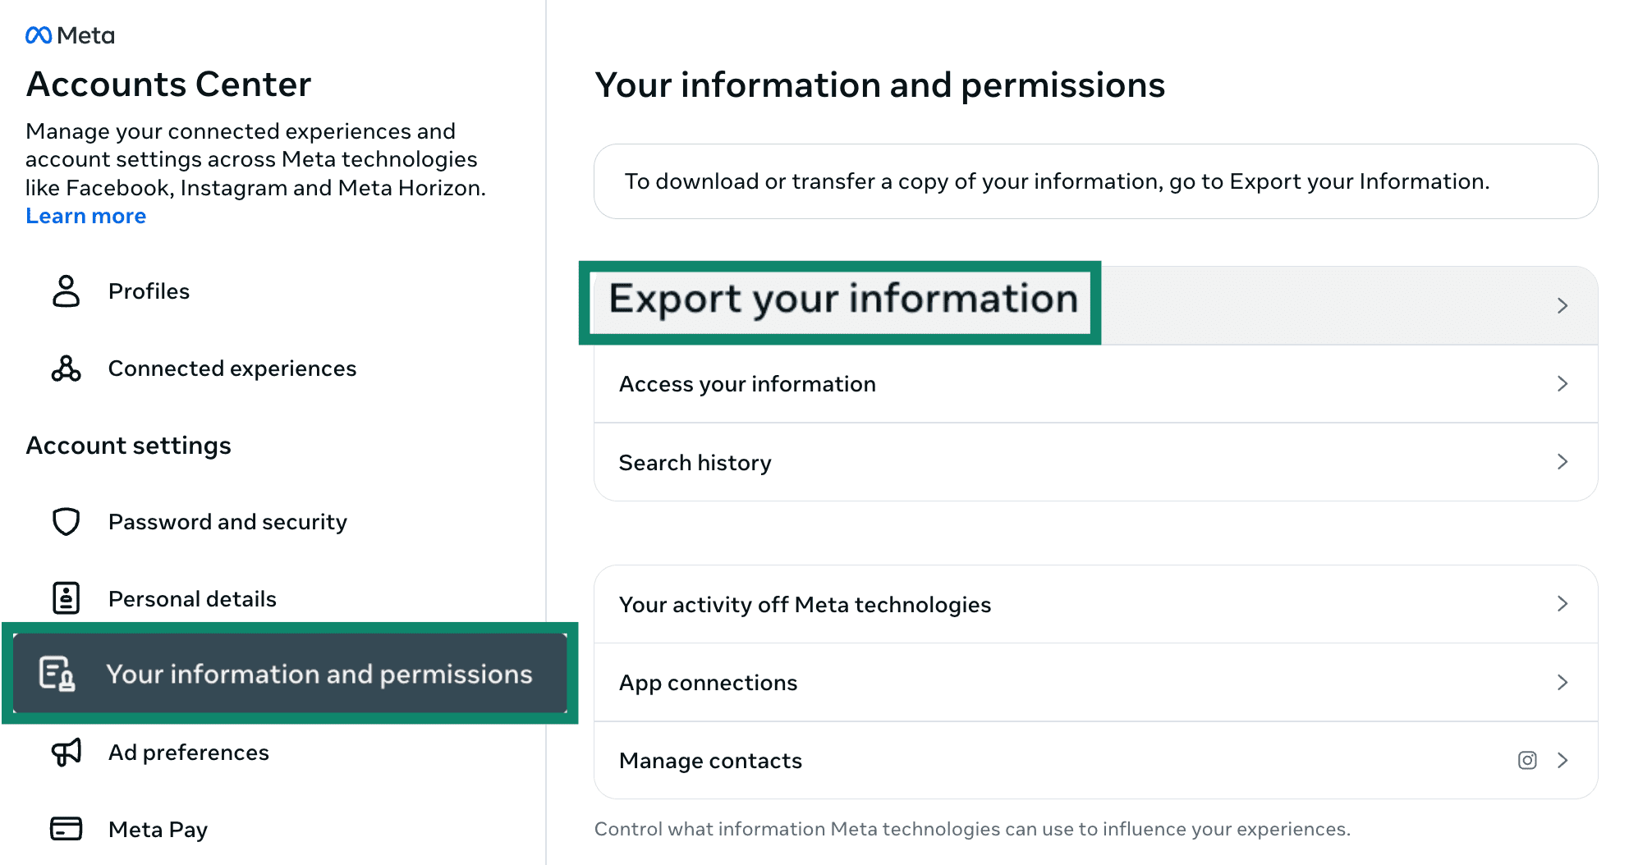Click the Meta infinity logo
1629x865 pixels.
39,35
